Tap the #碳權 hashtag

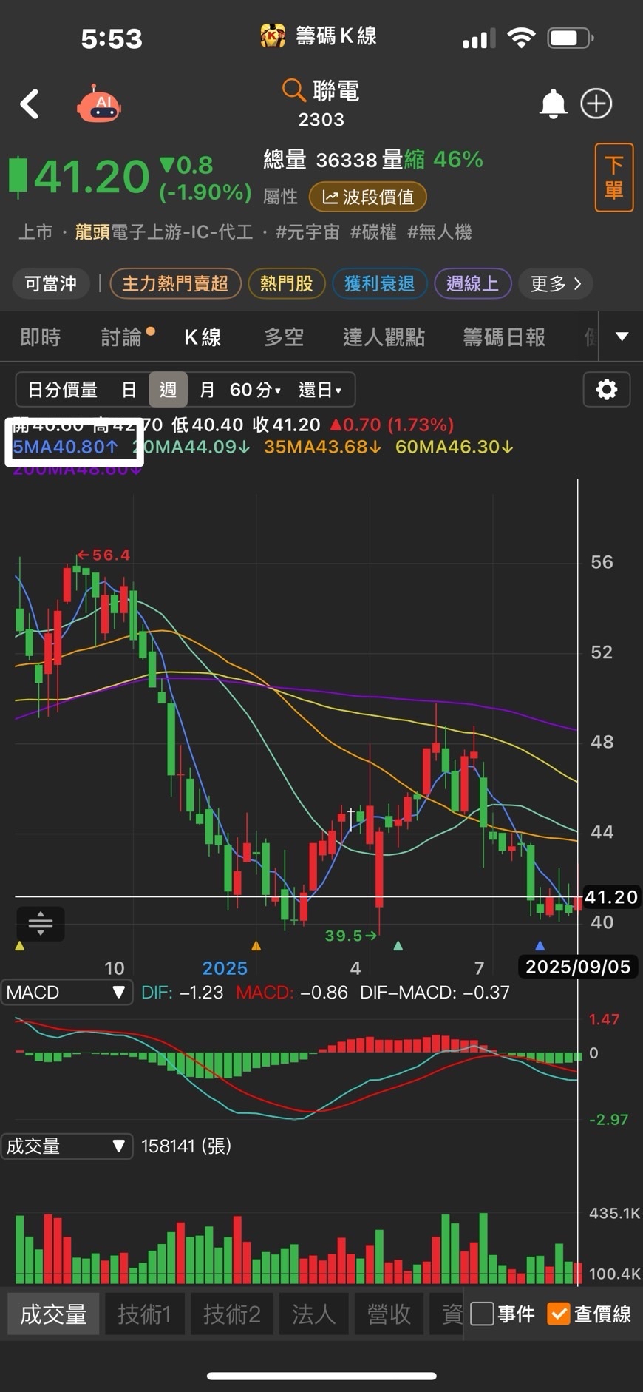pos(373,232)
